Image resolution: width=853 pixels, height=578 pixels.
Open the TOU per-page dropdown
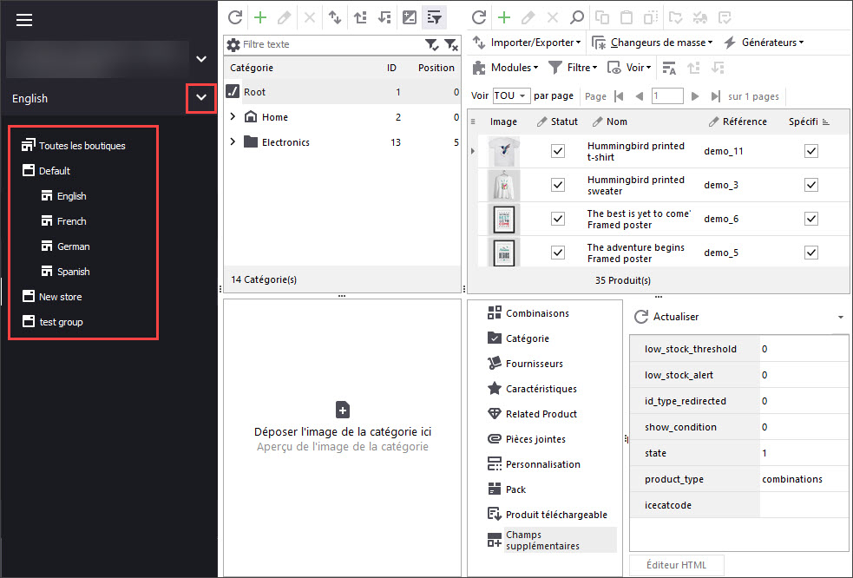point(511,96)
